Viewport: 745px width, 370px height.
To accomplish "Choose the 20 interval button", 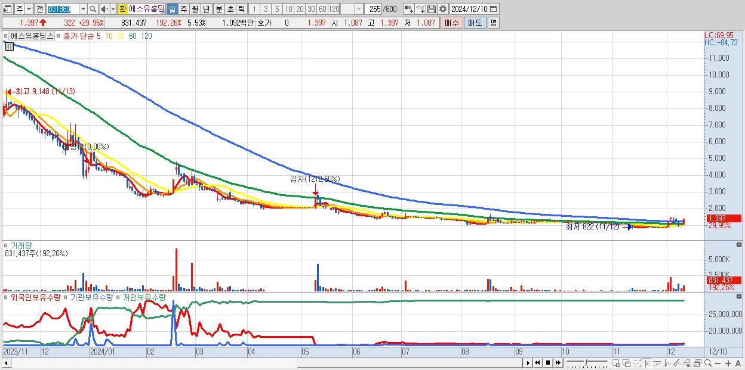I will tap(300, 9).
